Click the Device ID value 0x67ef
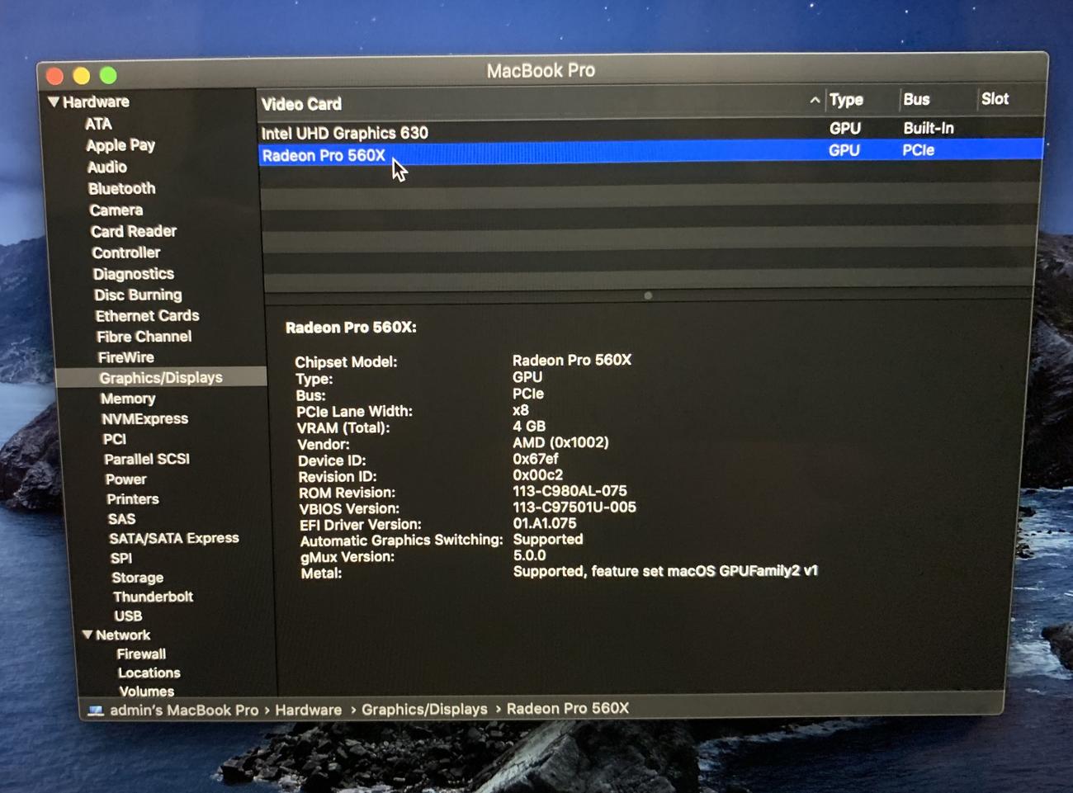 pyautogui.click(x=536, y=459)
